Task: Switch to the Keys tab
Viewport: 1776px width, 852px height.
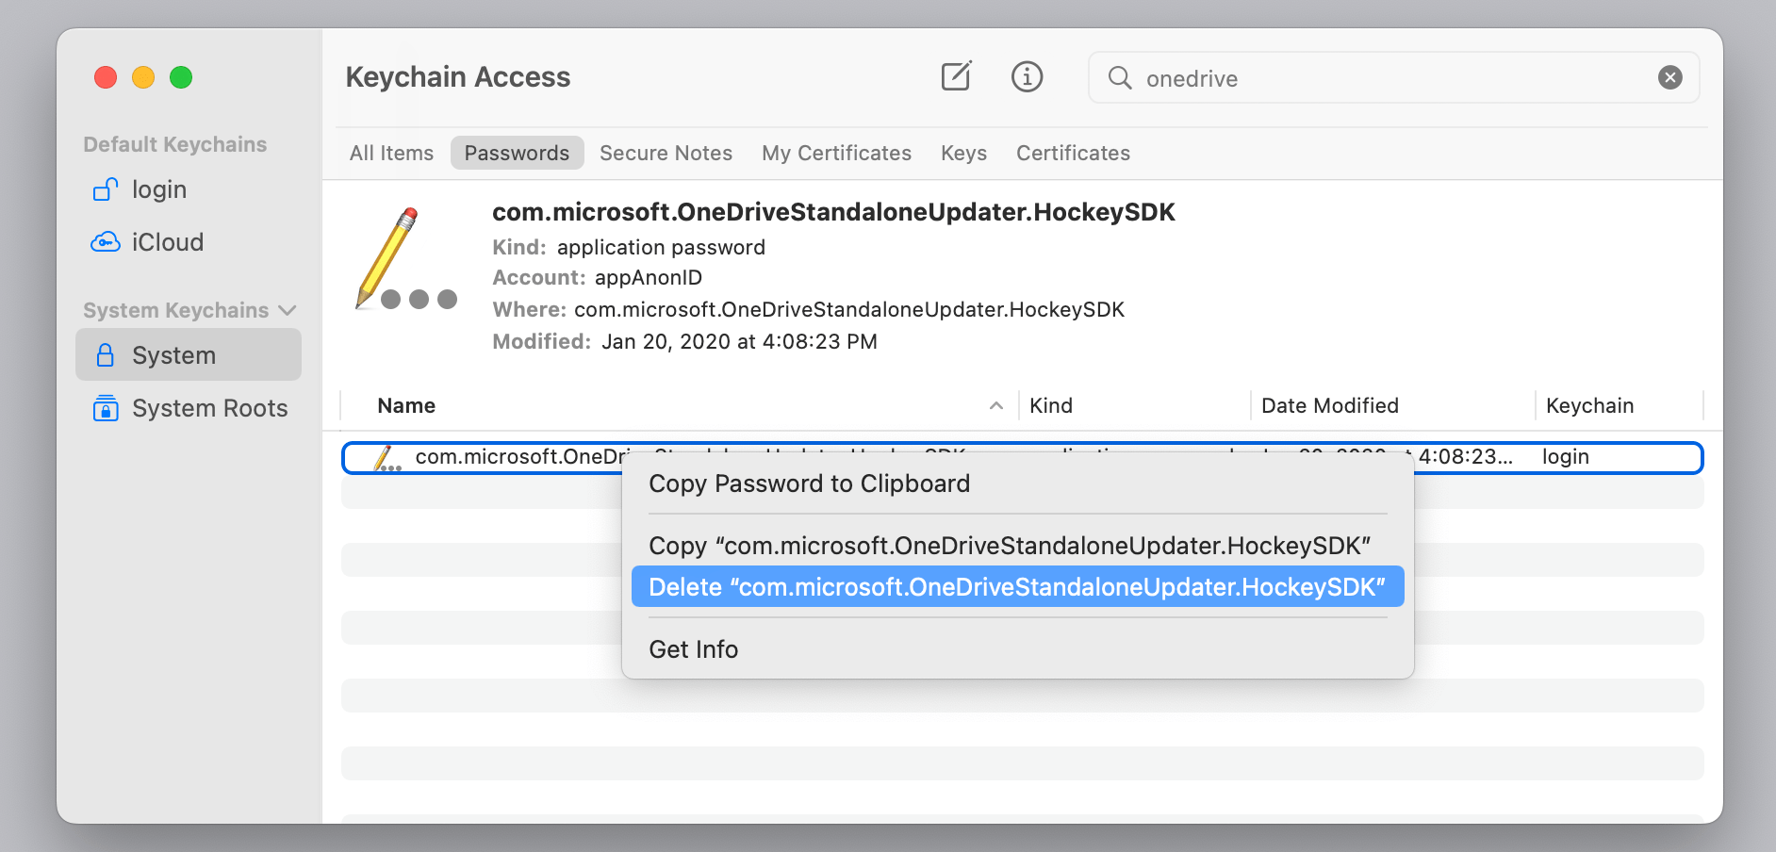Action: point(963,153)
